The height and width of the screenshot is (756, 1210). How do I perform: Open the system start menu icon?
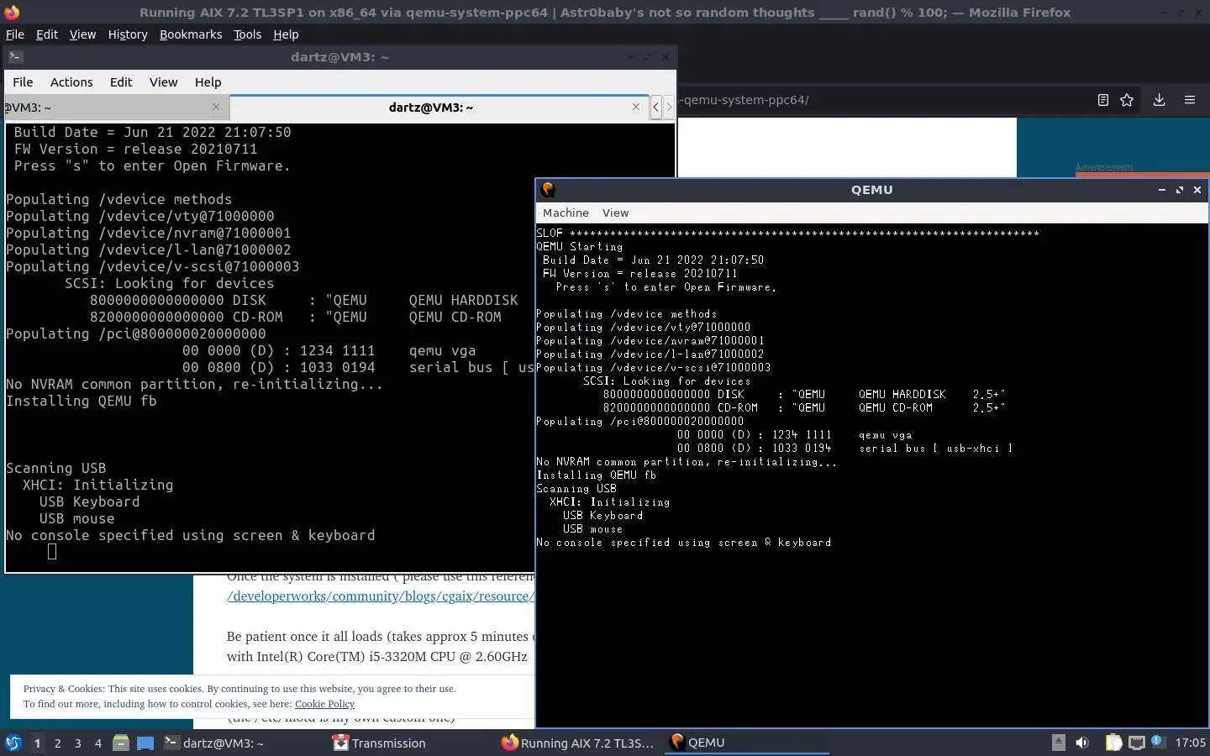coord(13,743)
